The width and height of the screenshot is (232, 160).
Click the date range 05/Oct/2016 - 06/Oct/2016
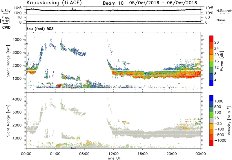(x=163, y=3)
